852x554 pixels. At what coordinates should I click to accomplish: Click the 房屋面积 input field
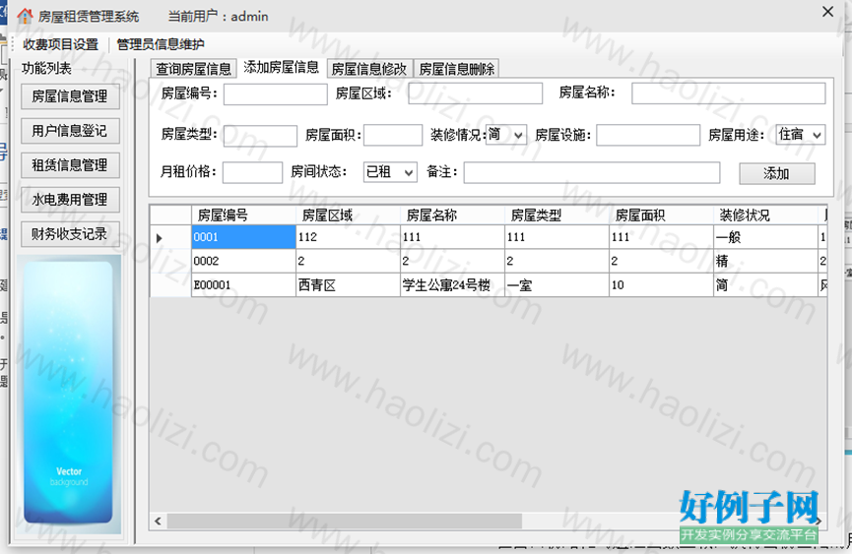pyautogui.click(x=393, y=135)
